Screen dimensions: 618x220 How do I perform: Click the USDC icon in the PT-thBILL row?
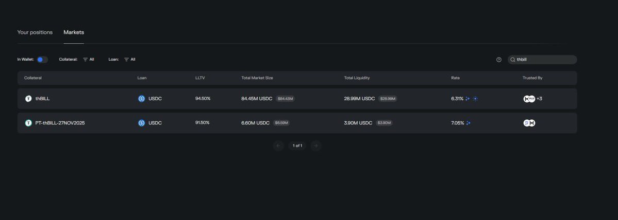142,123
